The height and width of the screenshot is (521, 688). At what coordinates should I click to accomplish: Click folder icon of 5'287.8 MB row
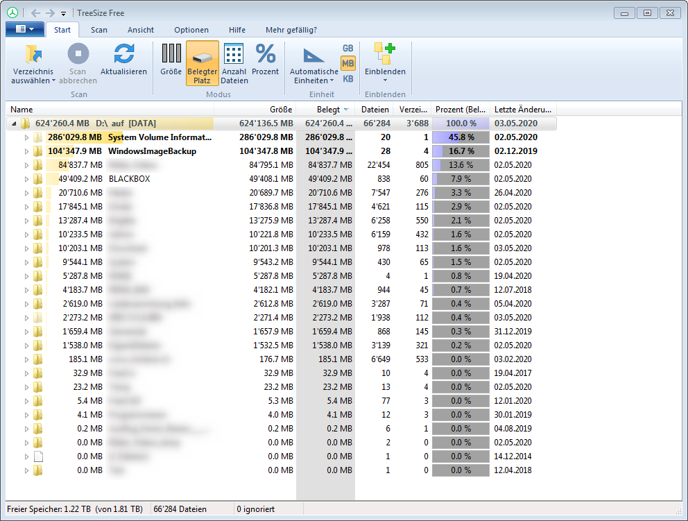(37, 276)
